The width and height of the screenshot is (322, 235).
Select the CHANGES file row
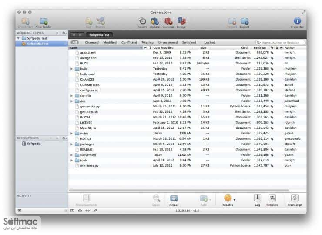click(187, 80)
